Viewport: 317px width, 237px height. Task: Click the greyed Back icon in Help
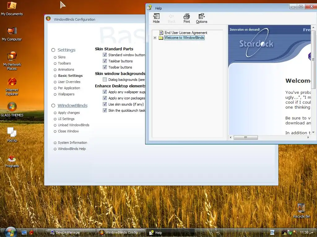click(172, 18)
